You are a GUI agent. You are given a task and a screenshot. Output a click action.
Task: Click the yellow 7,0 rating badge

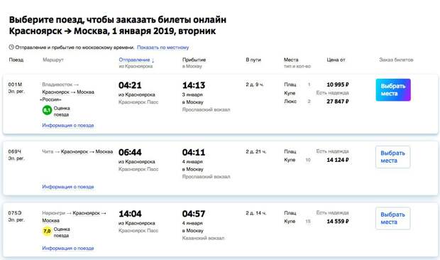click(x=47, y=231)
